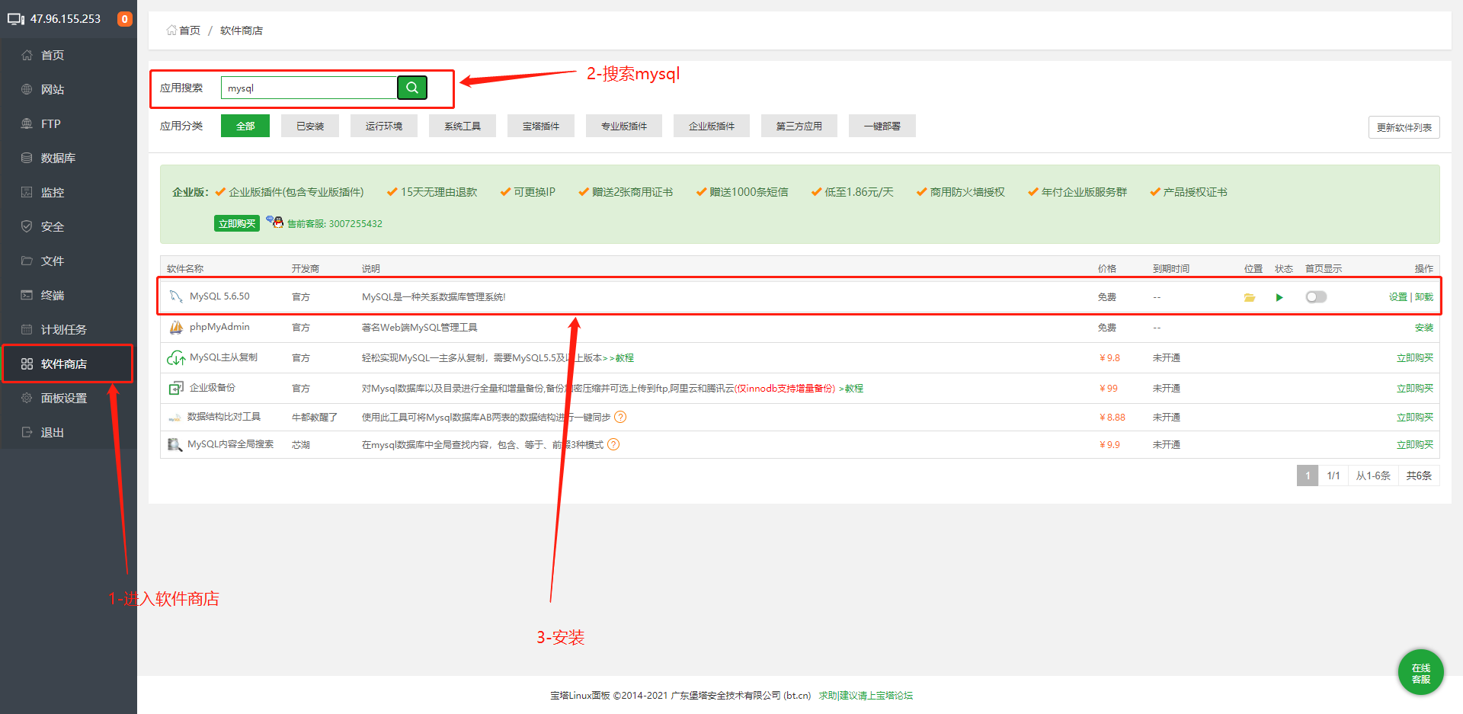Click the green MySQL running status icon

(1279, 297)
